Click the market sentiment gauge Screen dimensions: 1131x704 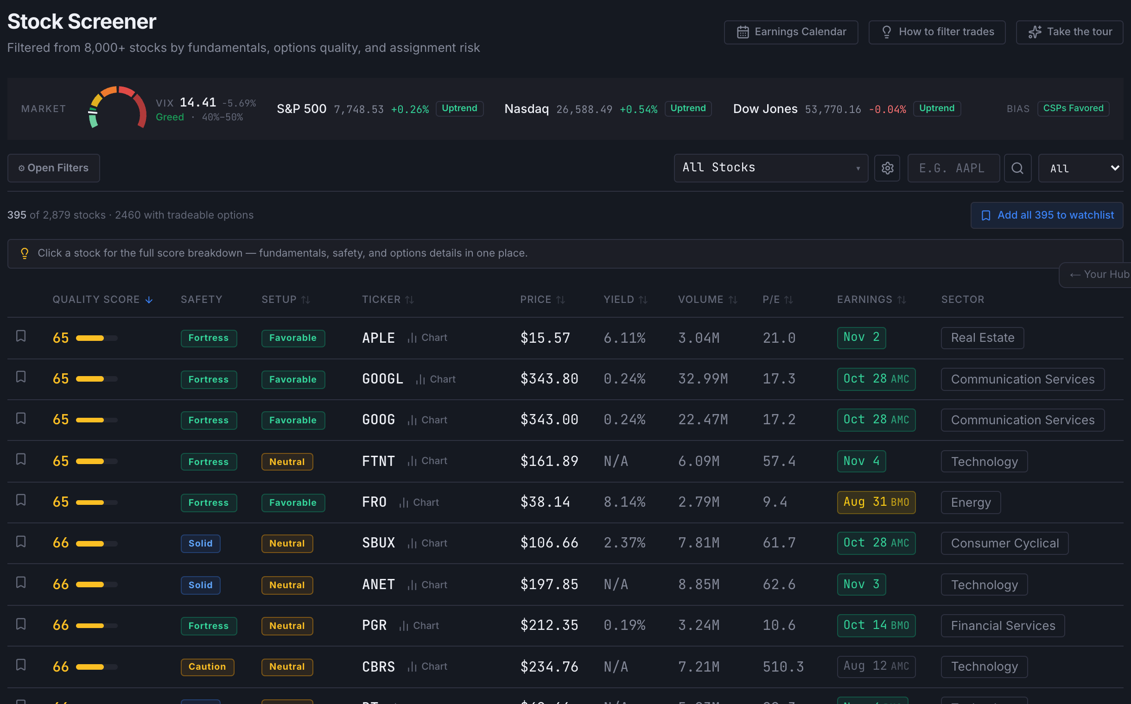[117, 108]
